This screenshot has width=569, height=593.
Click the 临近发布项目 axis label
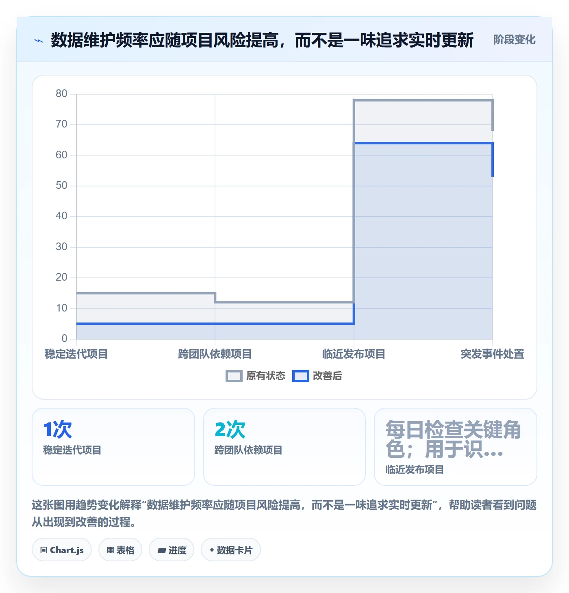[354, 354]
